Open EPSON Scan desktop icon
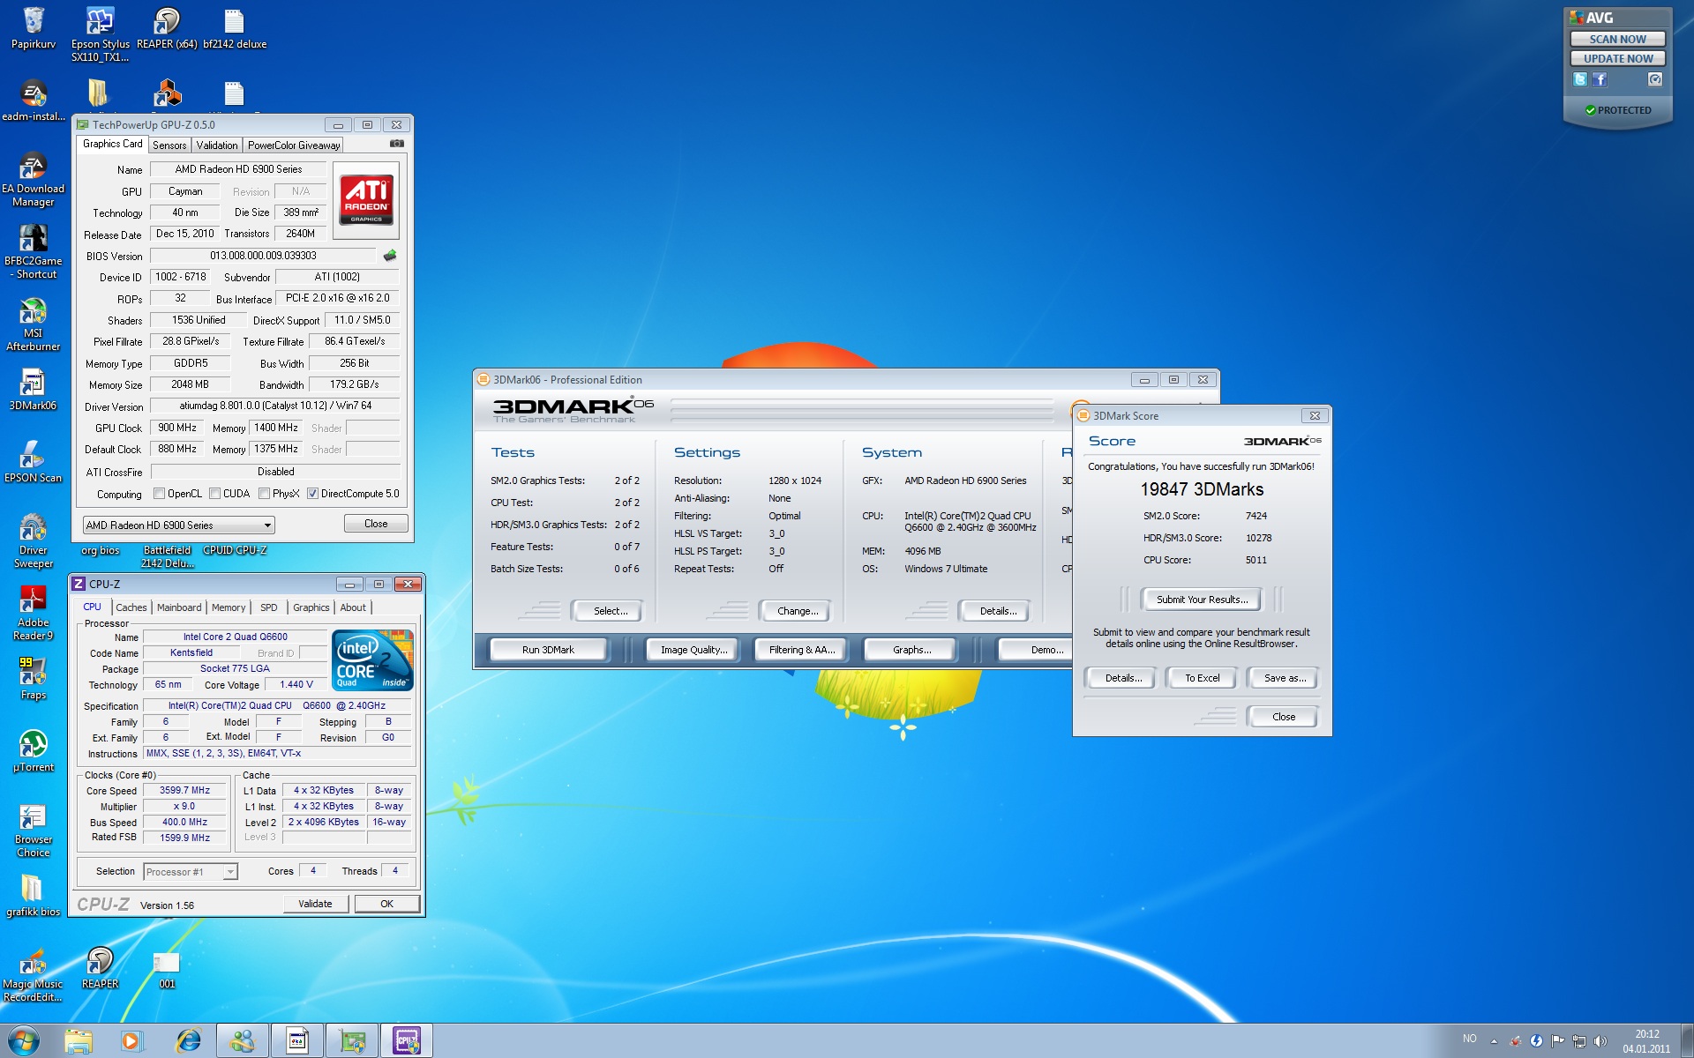Image resolution: width=1694 pixels, height=1058 pixels. pyautogui.click(x=34, y=462)
